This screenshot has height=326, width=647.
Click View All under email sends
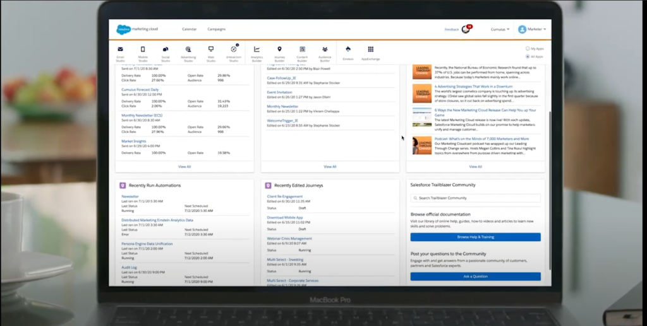coord(184,166)
